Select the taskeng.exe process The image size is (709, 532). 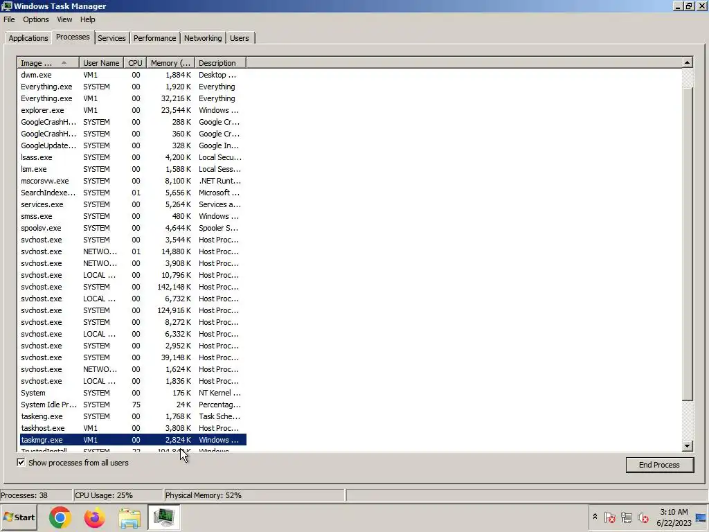[133, 416]
